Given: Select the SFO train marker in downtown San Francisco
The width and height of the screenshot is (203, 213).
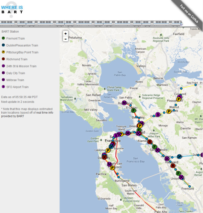Looking at the screenshot, I should click(x=116, y=135).
